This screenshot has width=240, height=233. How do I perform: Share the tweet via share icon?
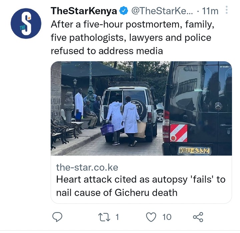(198, 217)
